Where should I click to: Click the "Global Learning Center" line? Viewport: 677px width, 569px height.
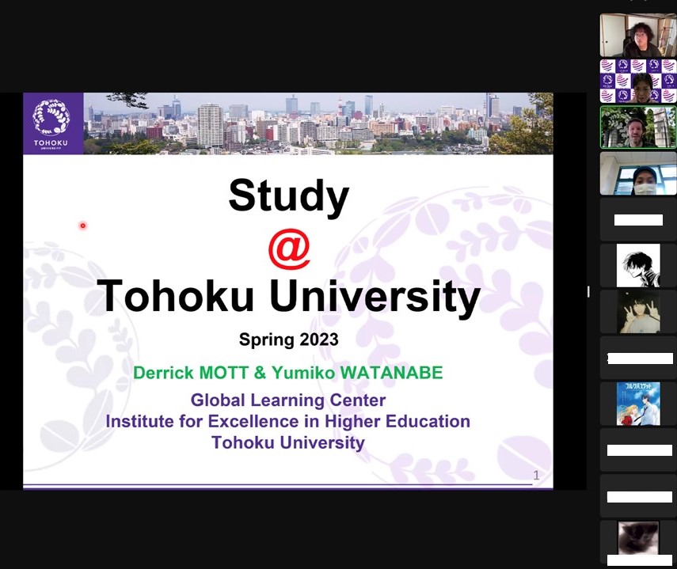pos(288,400)
